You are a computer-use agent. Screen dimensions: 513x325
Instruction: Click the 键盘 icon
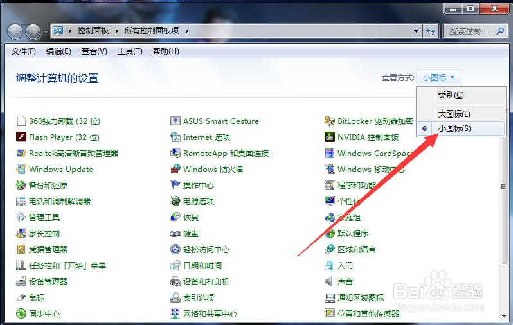point(175,233)
